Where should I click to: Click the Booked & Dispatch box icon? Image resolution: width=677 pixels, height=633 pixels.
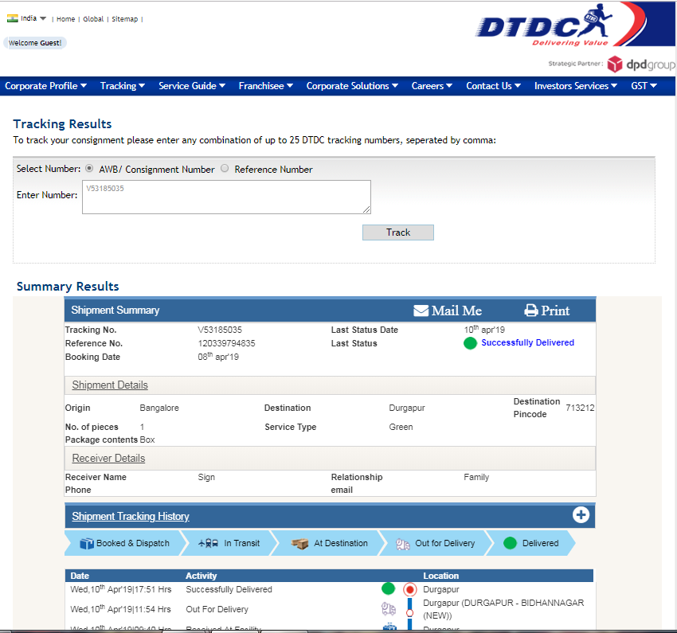pyautogui.click(x=87, y=544)
